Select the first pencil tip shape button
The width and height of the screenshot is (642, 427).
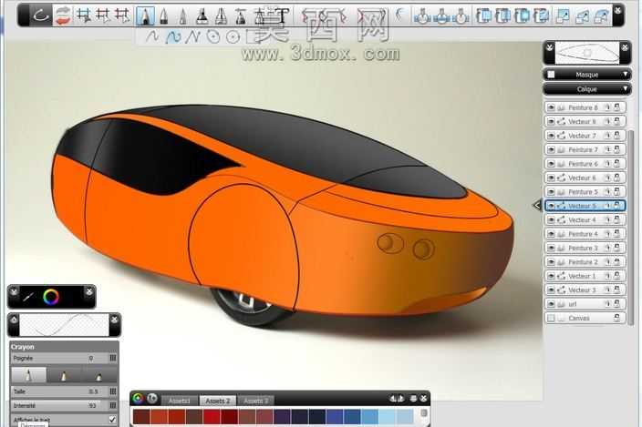[28, 375]
